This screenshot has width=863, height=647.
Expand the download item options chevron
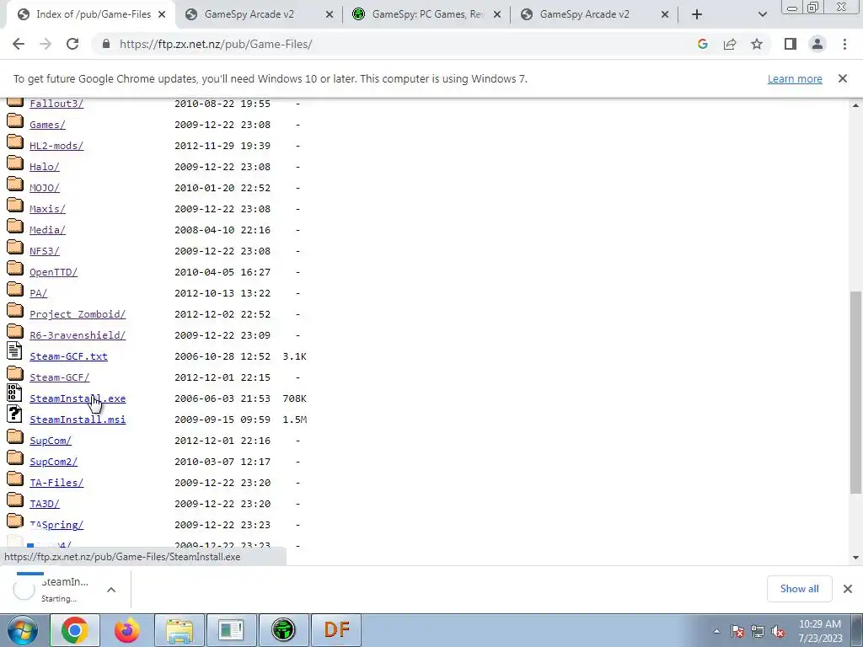(111, 590)
